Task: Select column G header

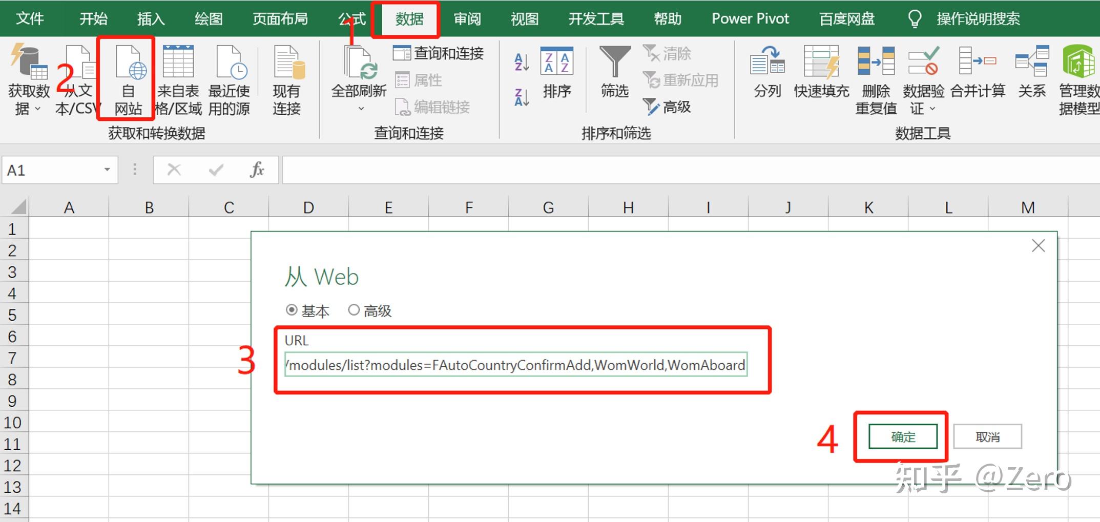Action: 548,207
